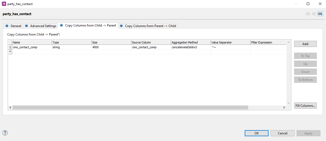The image size is (326, 141).
Task: Select the string type cell
Action: click(72, 47)
